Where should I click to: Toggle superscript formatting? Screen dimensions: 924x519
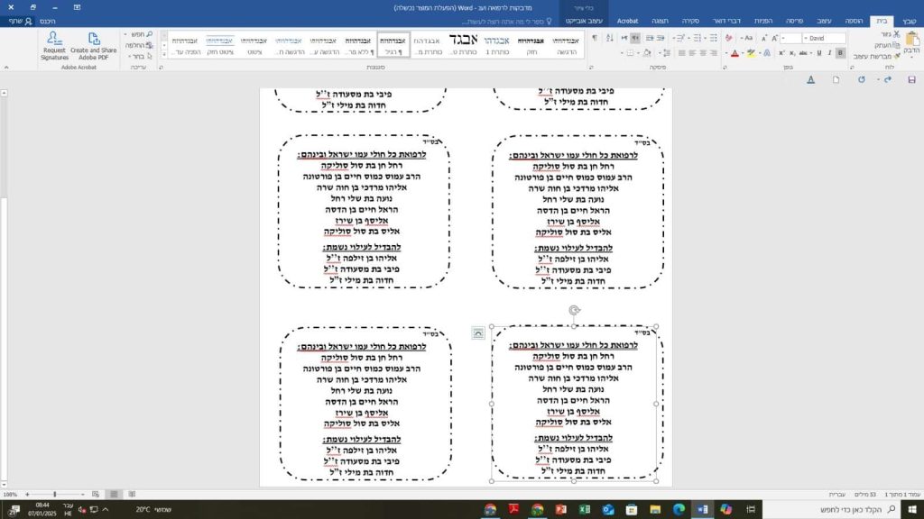coord(781,53)
